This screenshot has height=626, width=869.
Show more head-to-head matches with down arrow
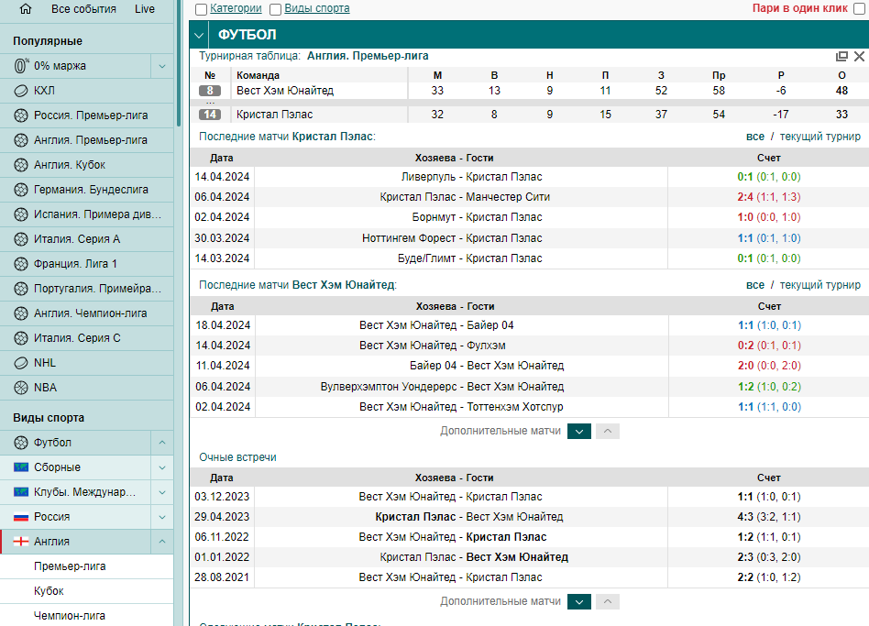coord(579,601)
